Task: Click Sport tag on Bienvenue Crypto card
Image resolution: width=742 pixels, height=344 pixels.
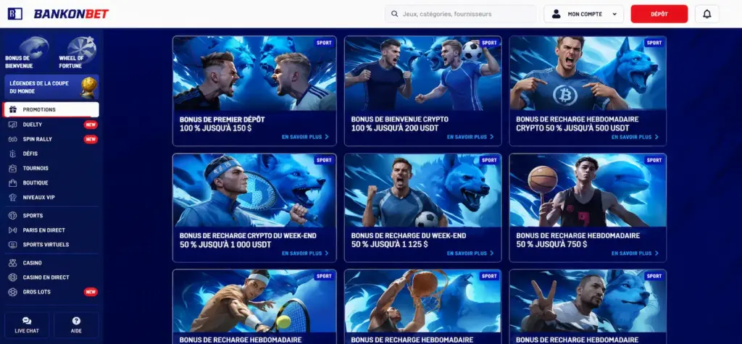Action: pyautogui.click(x=489, y=43)
